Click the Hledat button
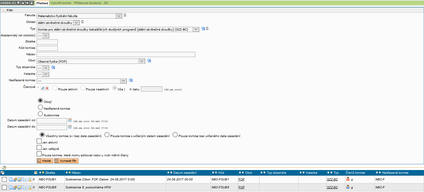 click(x=45, y=161)
